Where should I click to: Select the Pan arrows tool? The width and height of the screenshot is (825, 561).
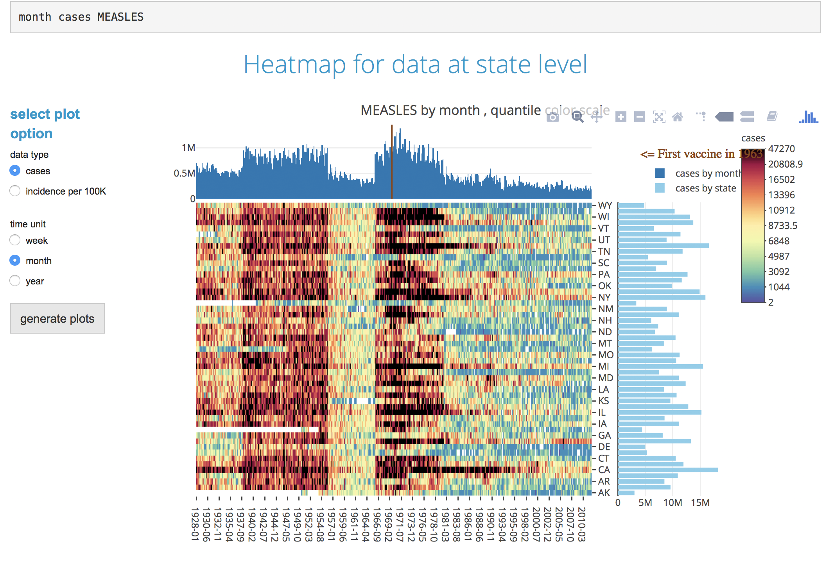tap(597, 117)
